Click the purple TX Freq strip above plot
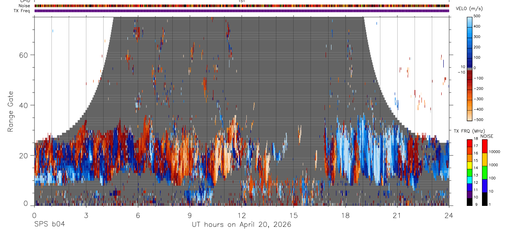 tap(242, 11)
